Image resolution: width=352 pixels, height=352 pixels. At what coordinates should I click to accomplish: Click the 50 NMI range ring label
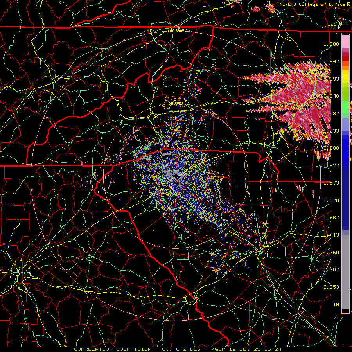tap(176, 104)
